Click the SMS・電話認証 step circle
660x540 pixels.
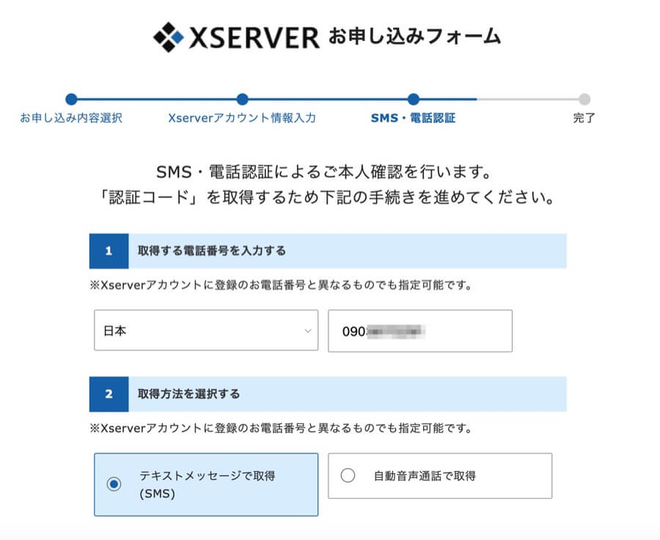[414, 100]
